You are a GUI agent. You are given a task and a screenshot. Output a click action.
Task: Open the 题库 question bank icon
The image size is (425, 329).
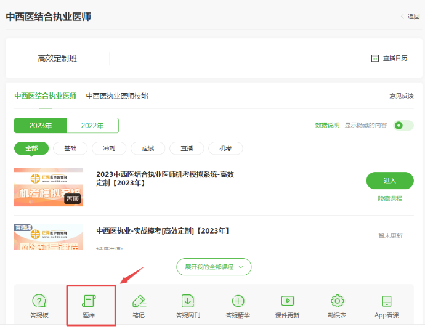[x=91, y=301]
